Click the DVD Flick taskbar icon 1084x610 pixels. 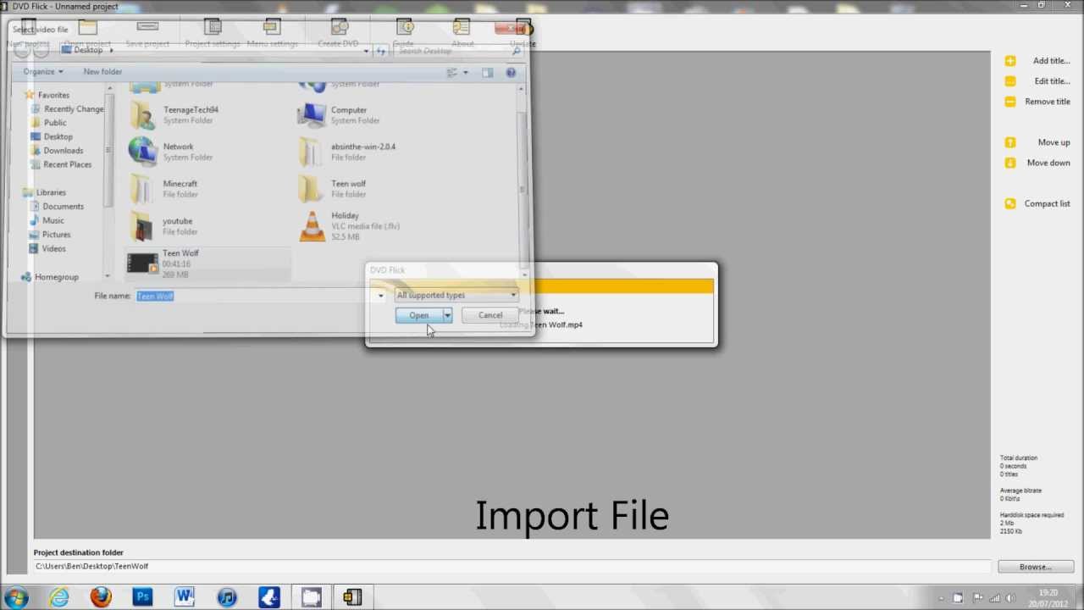click(x=352, y=597)
